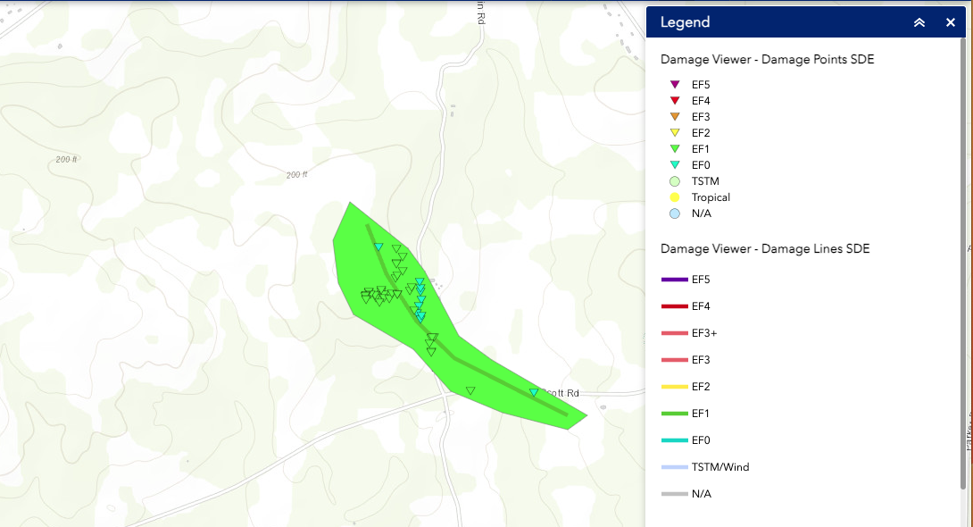Click the Legend title in panel header
This screenshot has width=973, height=527.
point(685,22)
